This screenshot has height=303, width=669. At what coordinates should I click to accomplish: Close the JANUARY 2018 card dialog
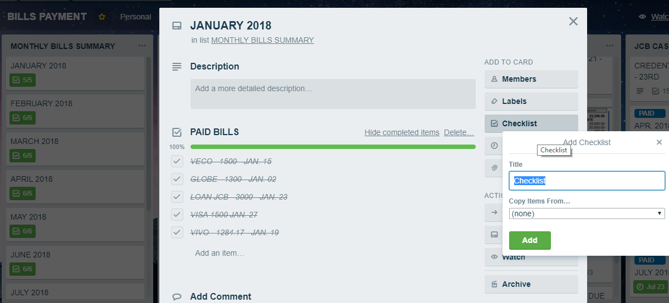[573, 22]
